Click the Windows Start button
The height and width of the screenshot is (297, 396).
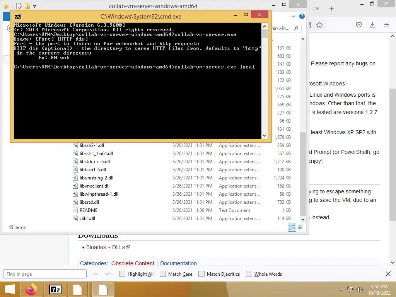click(10, 289)
